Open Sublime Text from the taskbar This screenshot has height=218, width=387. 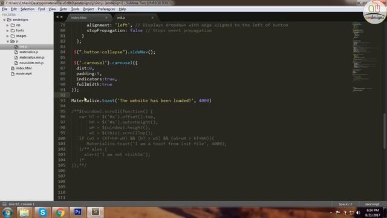tap(96, 213)
